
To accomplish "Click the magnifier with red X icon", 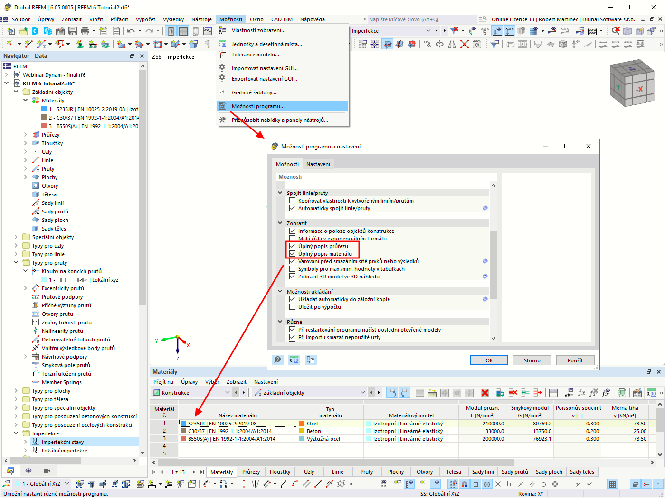I will (616, 31).
